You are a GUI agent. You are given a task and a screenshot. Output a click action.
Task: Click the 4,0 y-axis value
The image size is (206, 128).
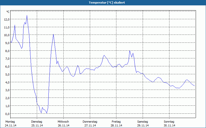7,82
